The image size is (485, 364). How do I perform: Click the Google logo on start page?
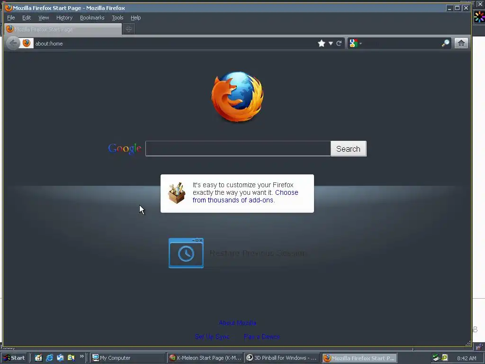125,149
